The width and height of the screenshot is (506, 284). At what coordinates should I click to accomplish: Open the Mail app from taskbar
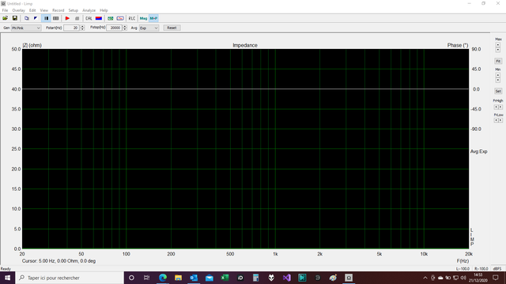[x=209, y=278]
